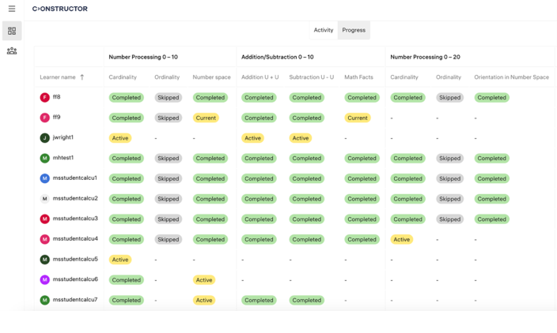Viewport: 557px width, 333px height.
Task: Click msstudentcalcu3 Completed Orientation in Number Space badge
Action: click(491, 219)
